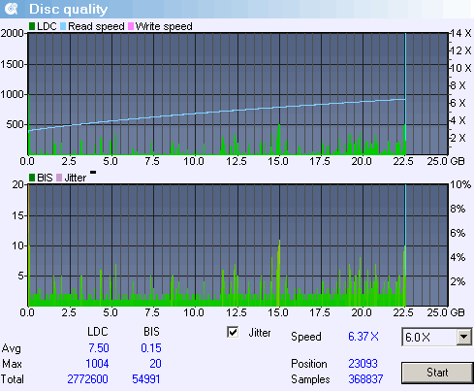
Task: Click the BIS total value 54991
Action: pyautogui.click(x=146, y=379)
